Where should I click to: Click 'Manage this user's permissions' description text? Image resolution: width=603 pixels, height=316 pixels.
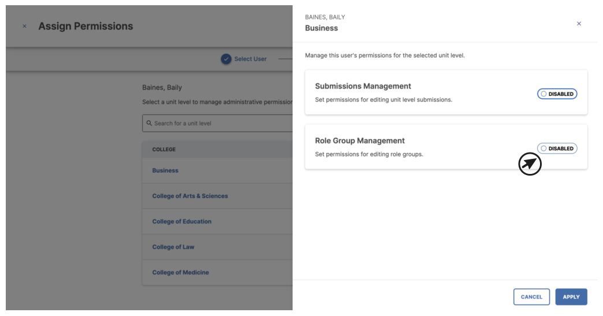point(385,55)
